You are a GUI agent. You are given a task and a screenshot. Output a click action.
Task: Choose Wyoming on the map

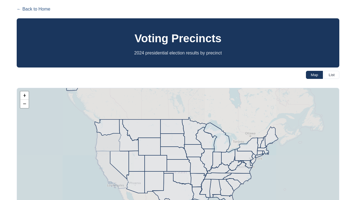coord(149,146)
